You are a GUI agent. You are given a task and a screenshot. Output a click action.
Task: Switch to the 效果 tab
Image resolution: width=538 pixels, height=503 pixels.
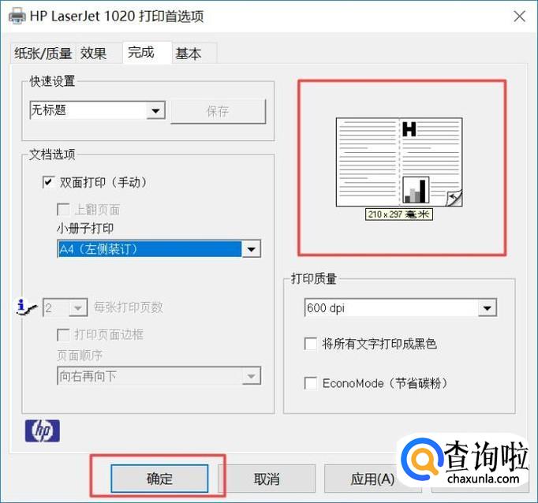93,54
